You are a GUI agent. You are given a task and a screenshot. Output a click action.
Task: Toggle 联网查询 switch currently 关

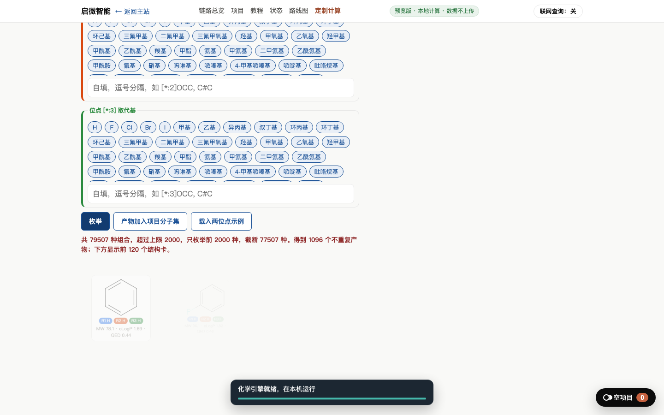tap(558, 11)
